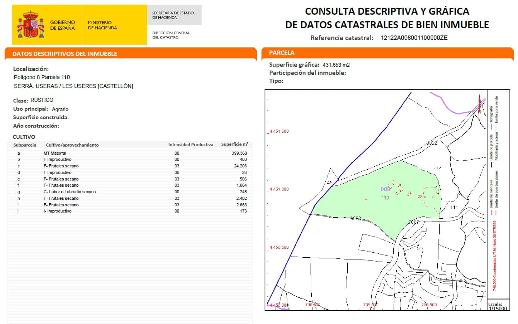Click surface value 403 for subparcela b
518x324 pixels.
[x=243, y=160]
